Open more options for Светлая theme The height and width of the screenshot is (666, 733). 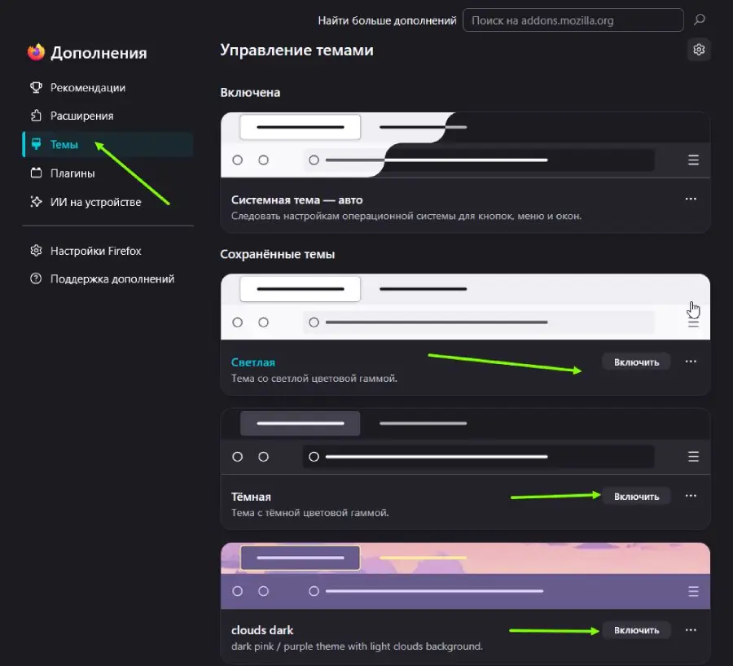coord(691,361)
